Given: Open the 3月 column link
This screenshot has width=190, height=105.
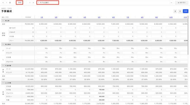Looking at the screenshot, I should tap(70, 17).
